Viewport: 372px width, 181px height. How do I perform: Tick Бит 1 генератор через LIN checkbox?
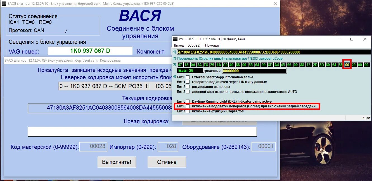tap(188, 82)
